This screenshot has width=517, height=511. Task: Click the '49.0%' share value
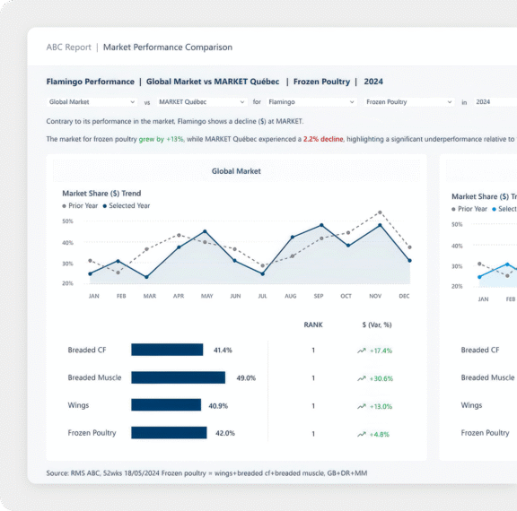click(x=246, y=378)
